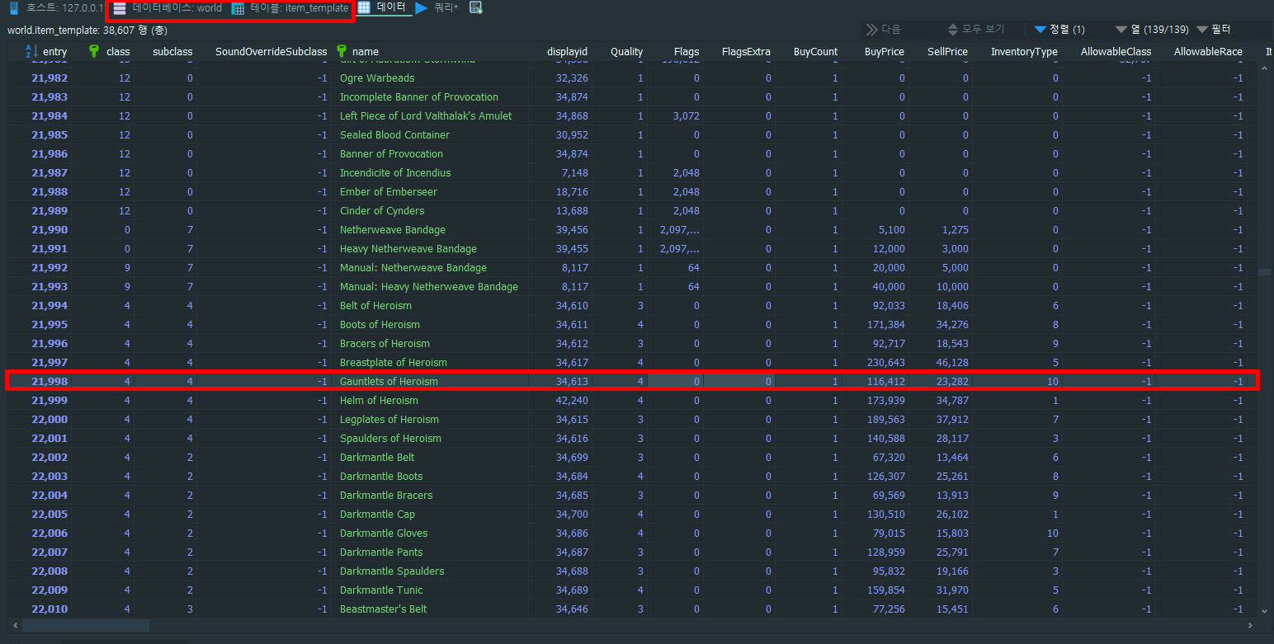Click the 다음 (next rows) button
Image resolution: width=1274 pixels, height=644 pixels.
(883, 29)
